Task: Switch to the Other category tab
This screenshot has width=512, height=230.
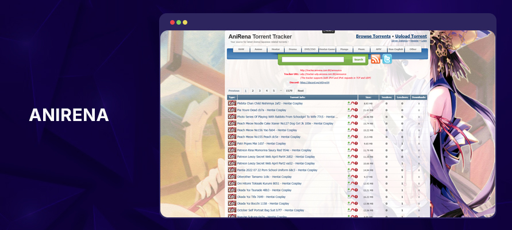Action: pyautogui.click(x=413, y=49)
